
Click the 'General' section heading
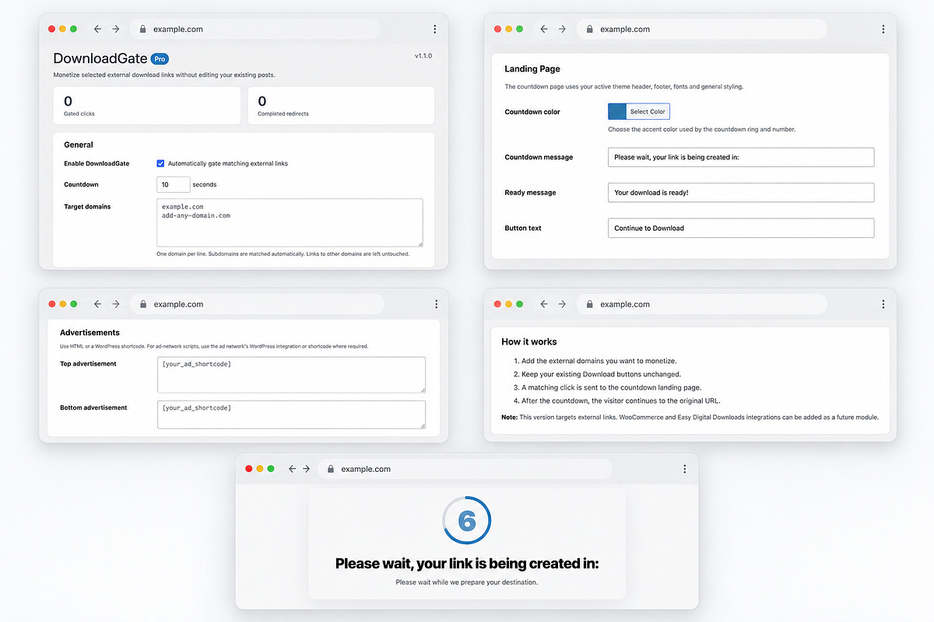79,145
